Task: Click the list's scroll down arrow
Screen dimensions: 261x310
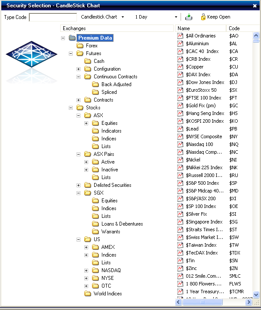Action: [256, 295]
